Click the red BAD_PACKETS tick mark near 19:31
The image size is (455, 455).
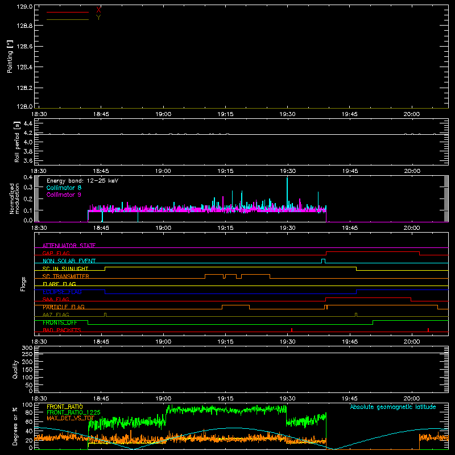tap(292, 330)
